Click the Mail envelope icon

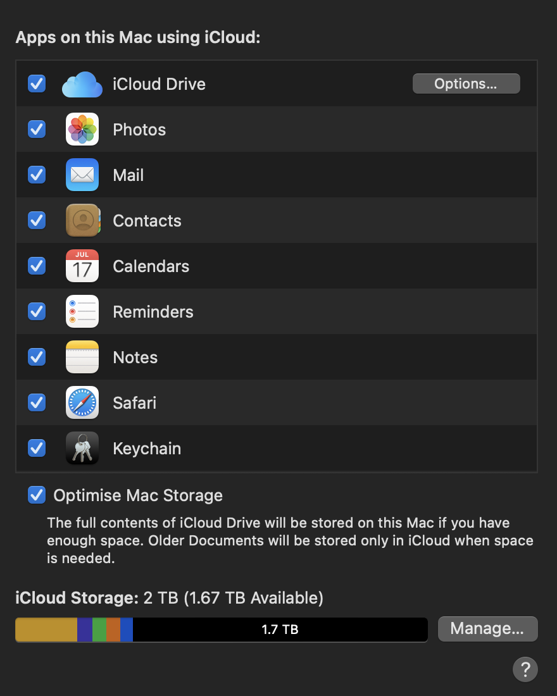coord(82,175)
